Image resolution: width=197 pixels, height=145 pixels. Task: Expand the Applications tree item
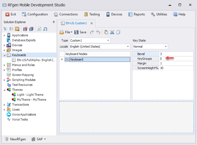click(4, 35)
